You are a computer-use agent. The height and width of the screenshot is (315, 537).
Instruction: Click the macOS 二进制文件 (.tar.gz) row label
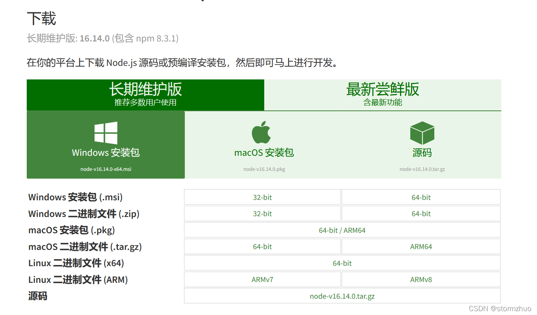click(x=85, y=246)
